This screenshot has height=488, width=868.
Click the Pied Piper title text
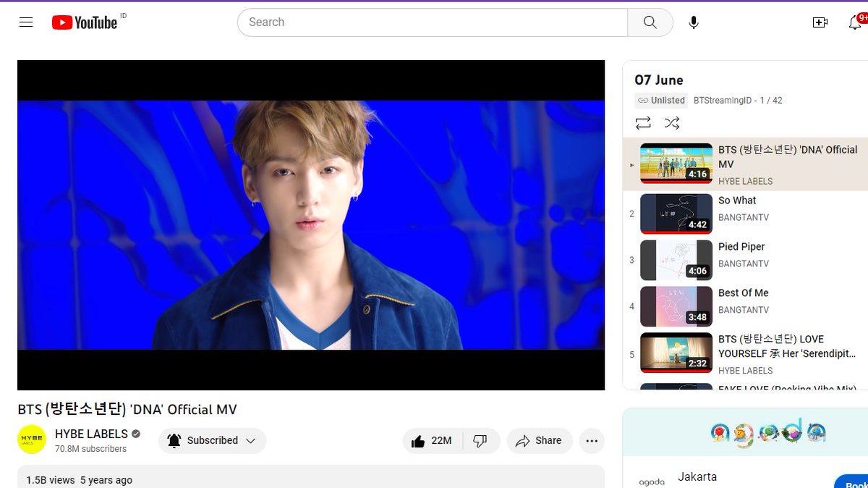(x=741, y=247)
